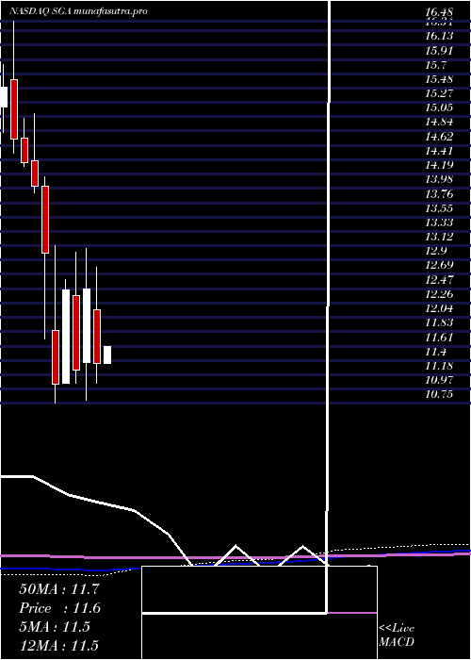Click the NASDAQ SGA chart title
Screen dimensions: 471x660
(x=78, y=11)
